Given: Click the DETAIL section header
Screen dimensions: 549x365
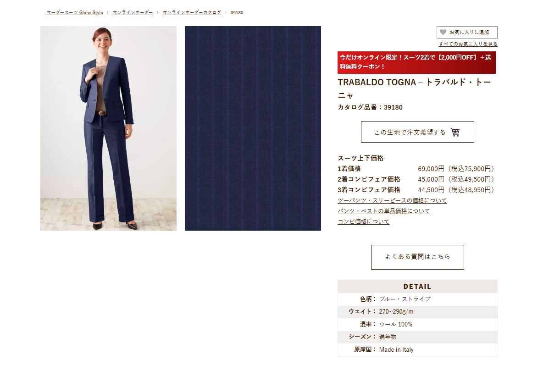Looking at the screenshot, I should pos(417,286).
